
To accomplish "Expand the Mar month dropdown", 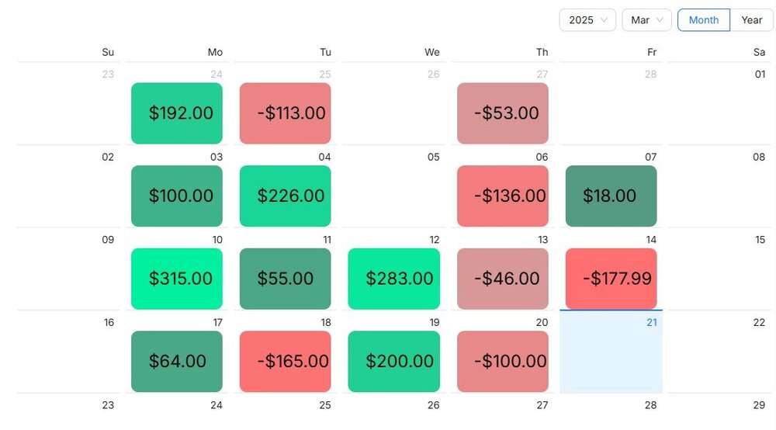I will pos(646,20).
